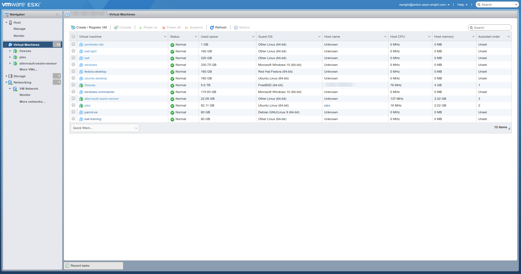Click the Actions gear icon

pos(236,27)
